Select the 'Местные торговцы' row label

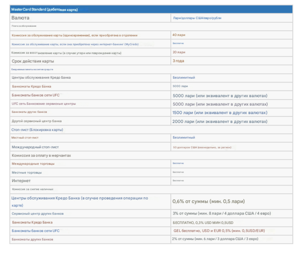(x=27, y=172)
